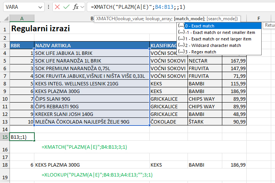Select the column A header
275x183 pixels.
click(22, 19)
